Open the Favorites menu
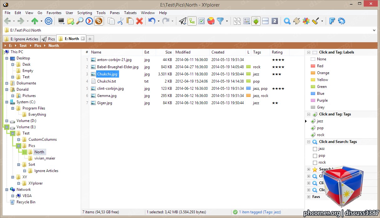 (54, 13)
